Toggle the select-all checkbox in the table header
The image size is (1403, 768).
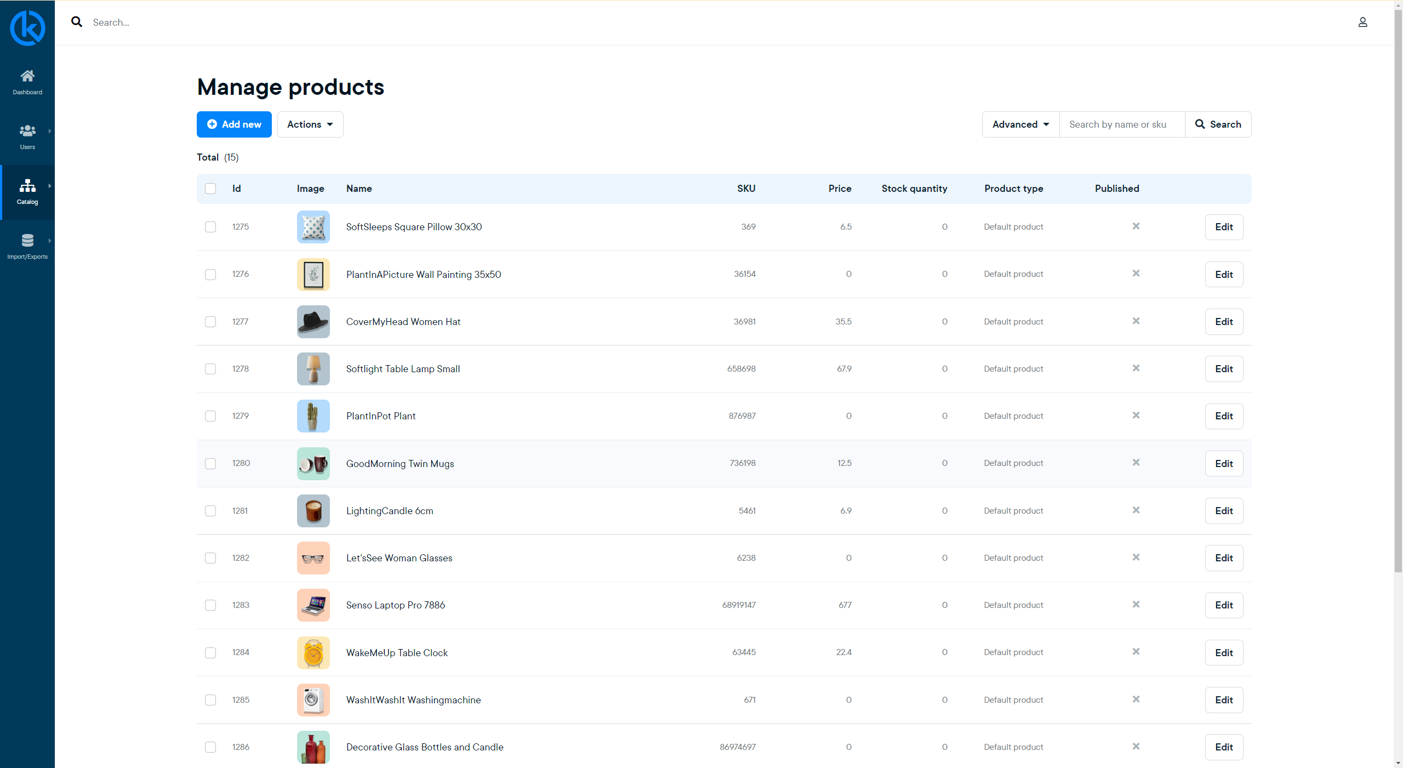point(210,189)
